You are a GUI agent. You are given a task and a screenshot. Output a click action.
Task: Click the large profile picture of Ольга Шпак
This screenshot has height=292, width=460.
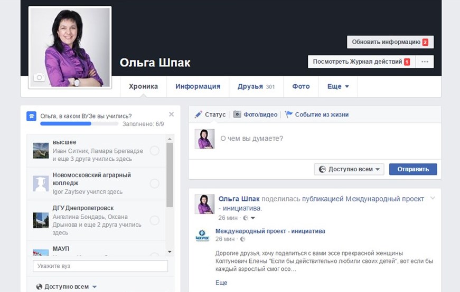point(70,47)
